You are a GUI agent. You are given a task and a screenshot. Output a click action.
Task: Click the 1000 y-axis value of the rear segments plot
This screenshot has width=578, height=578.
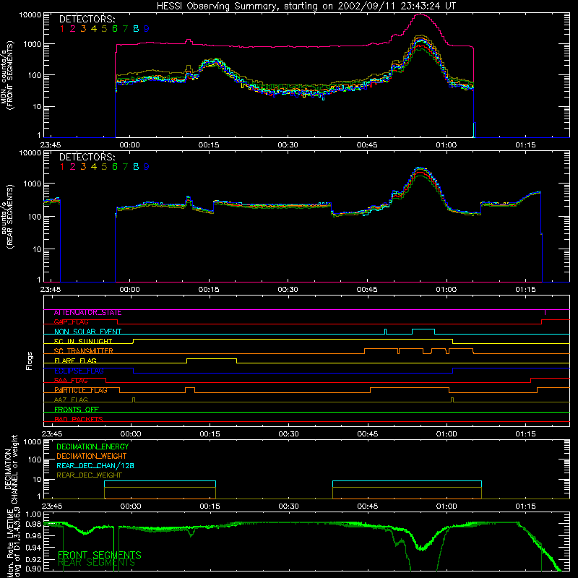coord(33,184)
